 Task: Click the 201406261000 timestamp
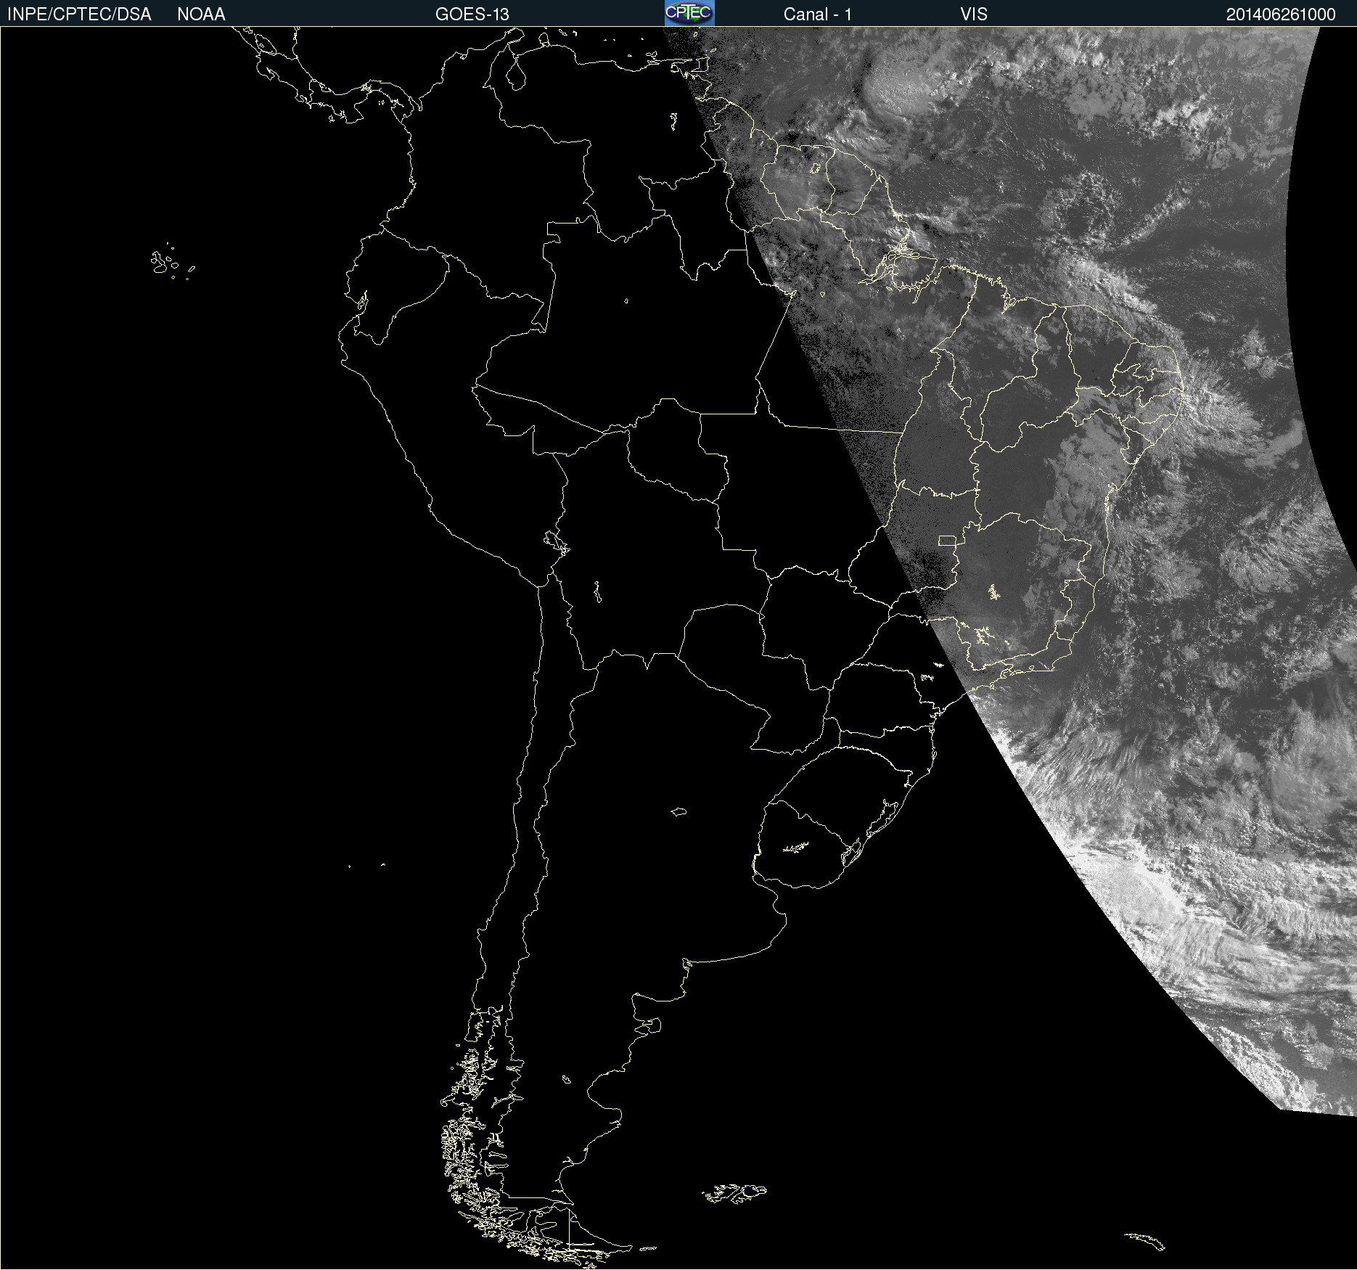(1280, 15)
